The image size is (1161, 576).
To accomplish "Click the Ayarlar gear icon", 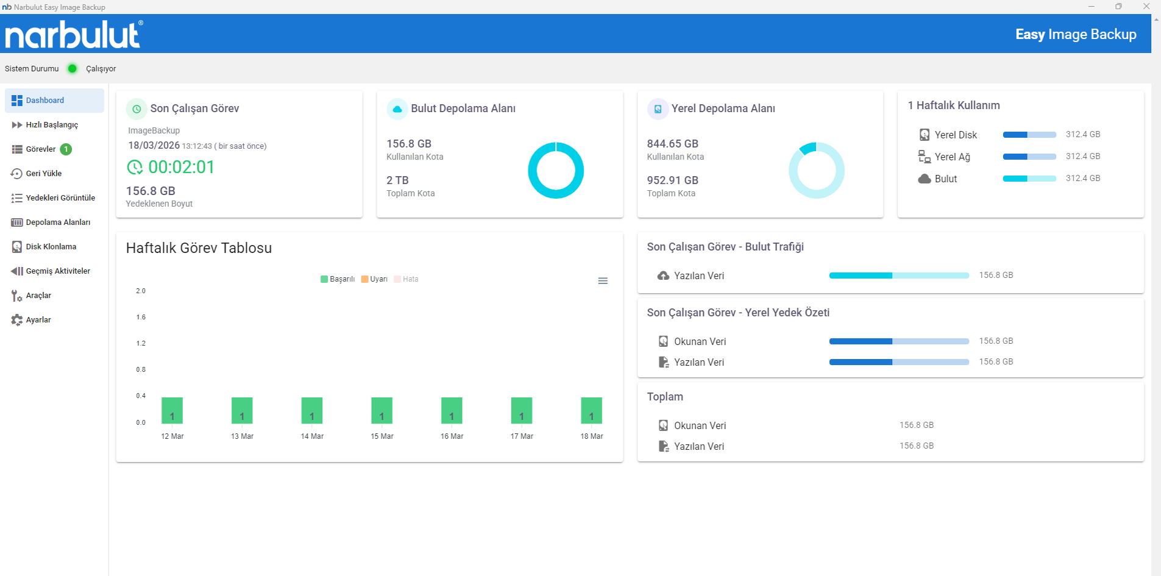I will tap(16, 320).
